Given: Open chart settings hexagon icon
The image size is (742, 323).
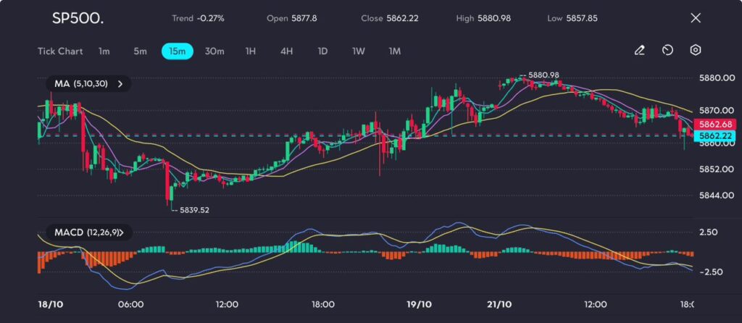Looking at the screenshot, I should (x=695, y=51).
